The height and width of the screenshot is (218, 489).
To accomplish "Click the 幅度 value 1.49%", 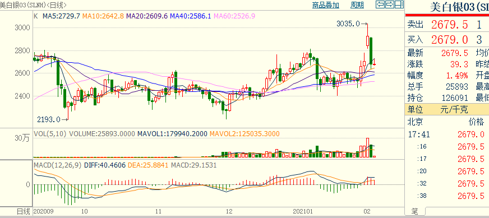I will [456, 76].
